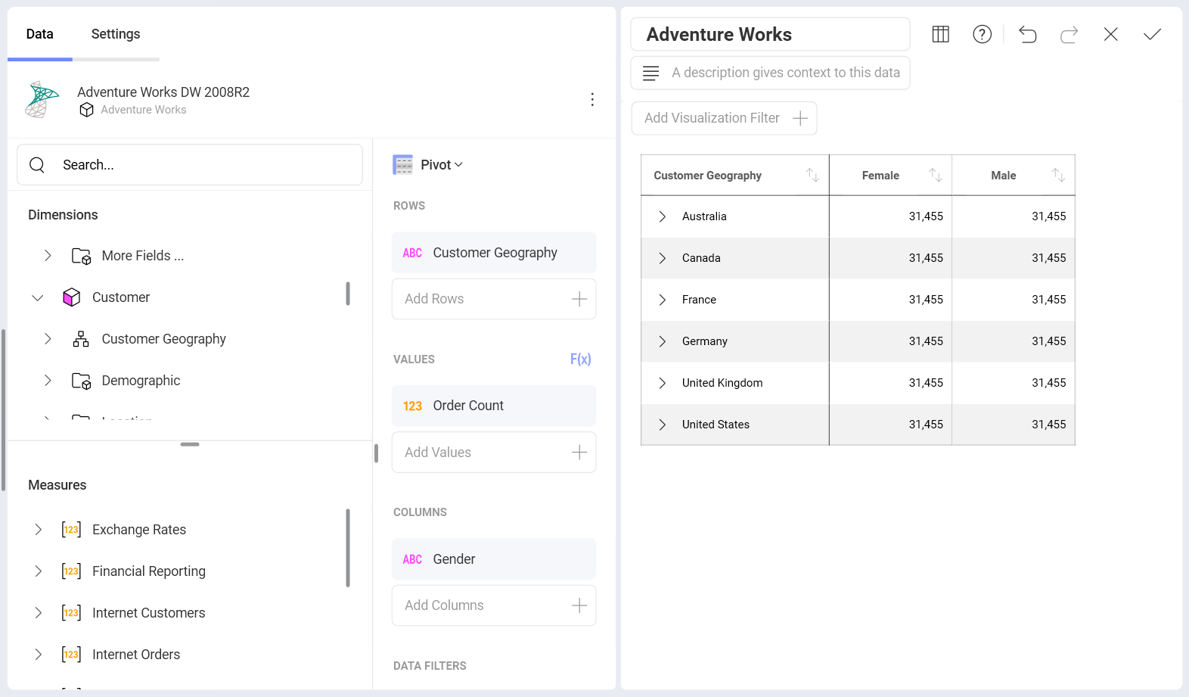Expand the United States row

pyautogui.click(x=663, y=425)
